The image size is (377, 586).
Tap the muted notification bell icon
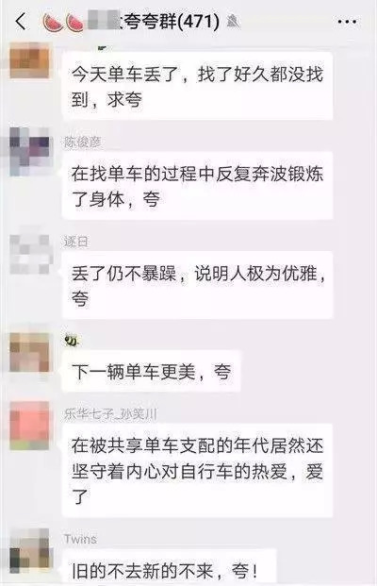coord(234,22)
